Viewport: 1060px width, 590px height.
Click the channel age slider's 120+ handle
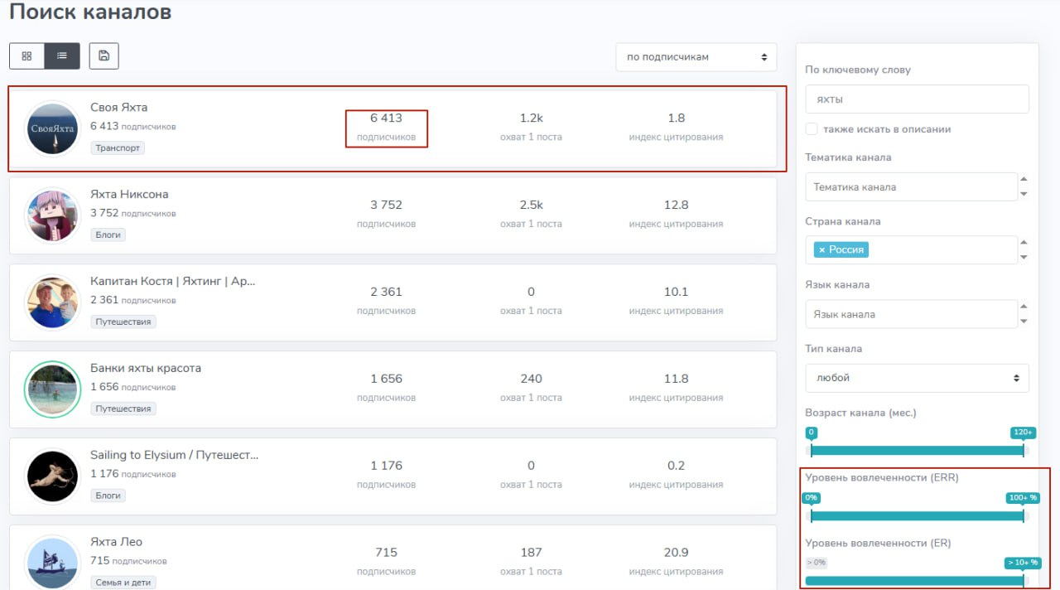pos(1024,450)
